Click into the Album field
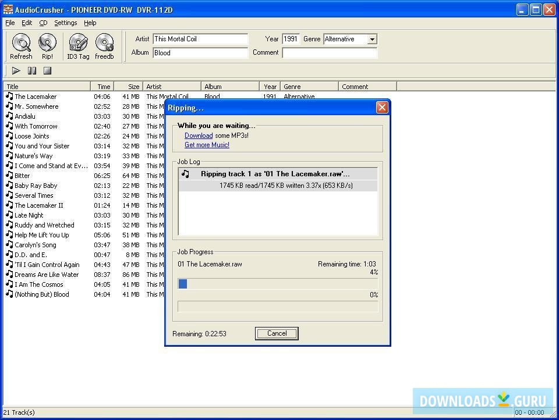The width and height of the screenshot is (559, 420). [x=200, y=53]
